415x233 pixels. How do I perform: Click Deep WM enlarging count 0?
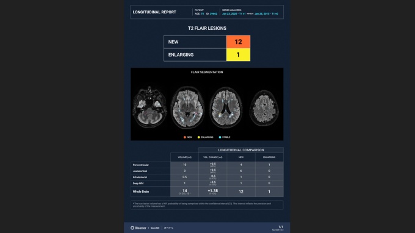click(x=269, y=183)
